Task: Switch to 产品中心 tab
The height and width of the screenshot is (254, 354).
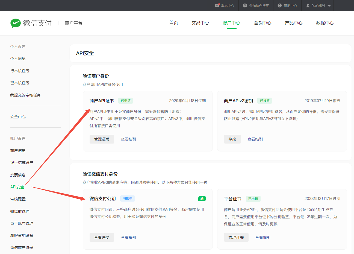Action: [294, 23]
